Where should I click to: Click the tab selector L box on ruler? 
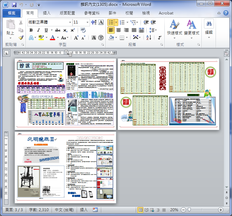click(6, 53)
